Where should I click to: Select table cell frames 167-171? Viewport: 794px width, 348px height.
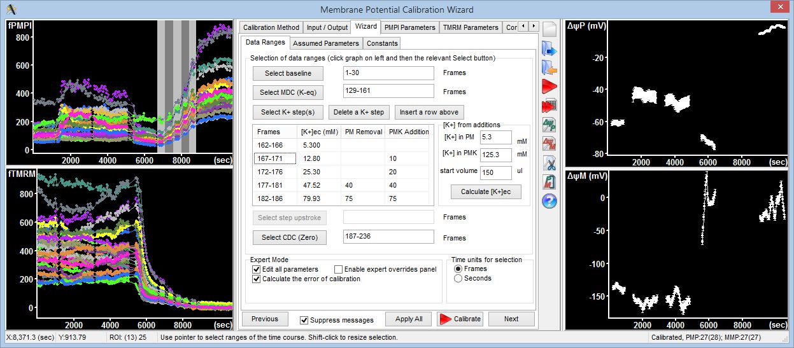click(x=274, y=158)
